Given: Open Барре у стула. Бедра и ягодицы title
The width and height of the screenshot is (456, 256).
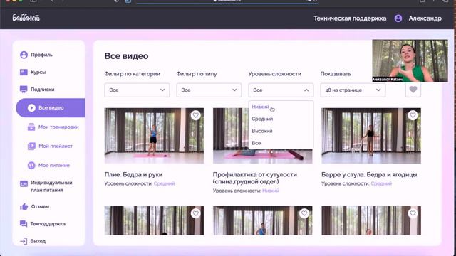Looking at the screenshot, I should [x=369, y=174].
